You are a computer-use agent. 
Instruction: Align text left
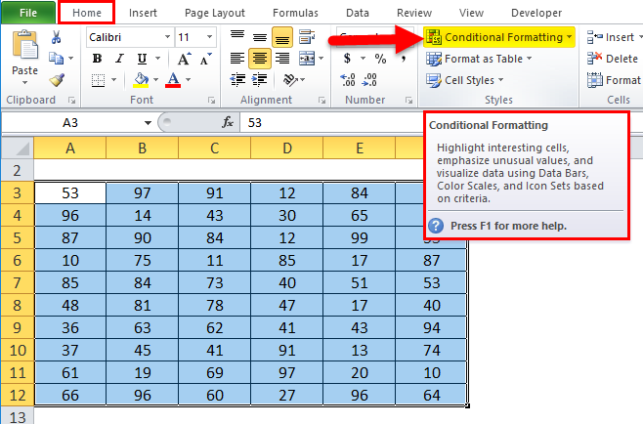237,59
